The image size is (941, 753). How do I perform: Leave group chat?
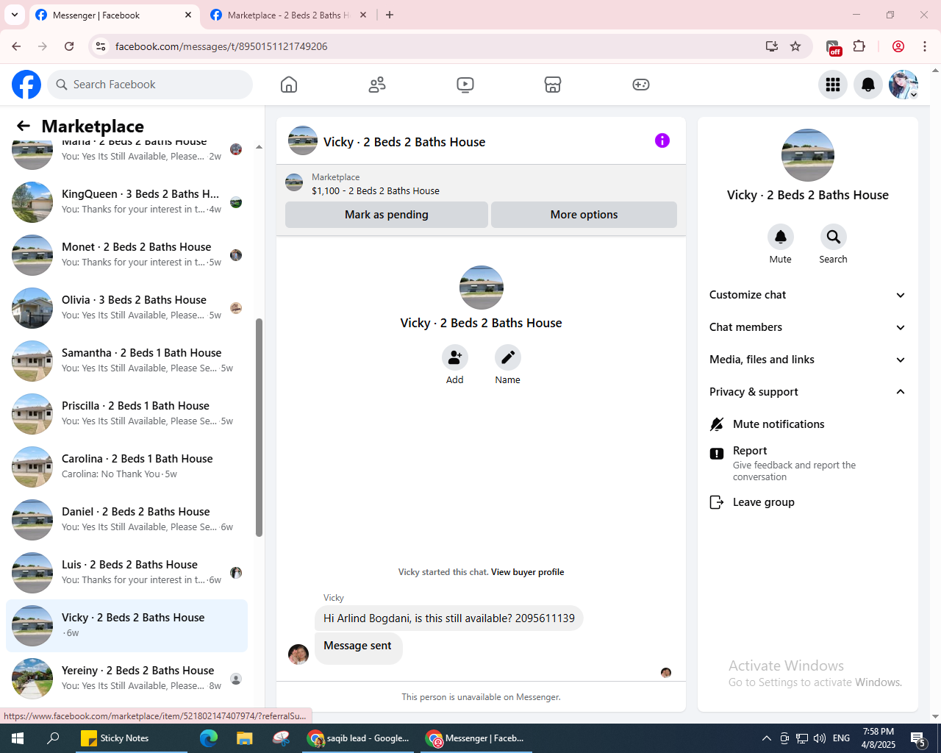807,502
